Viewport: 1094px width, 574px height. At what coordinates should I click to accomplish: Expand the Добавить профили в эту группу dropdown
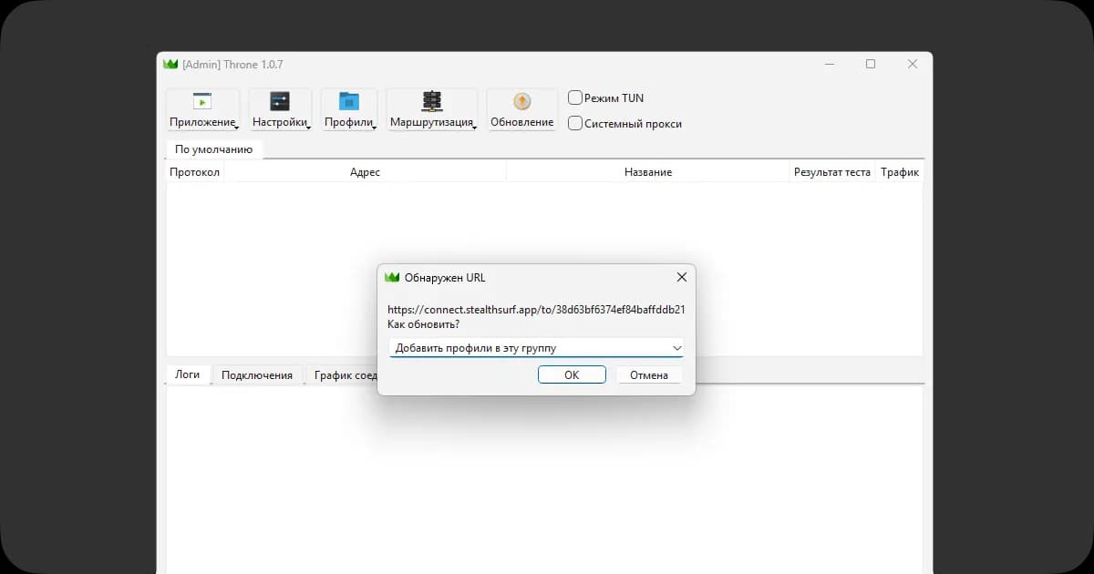tap(676, 348)
